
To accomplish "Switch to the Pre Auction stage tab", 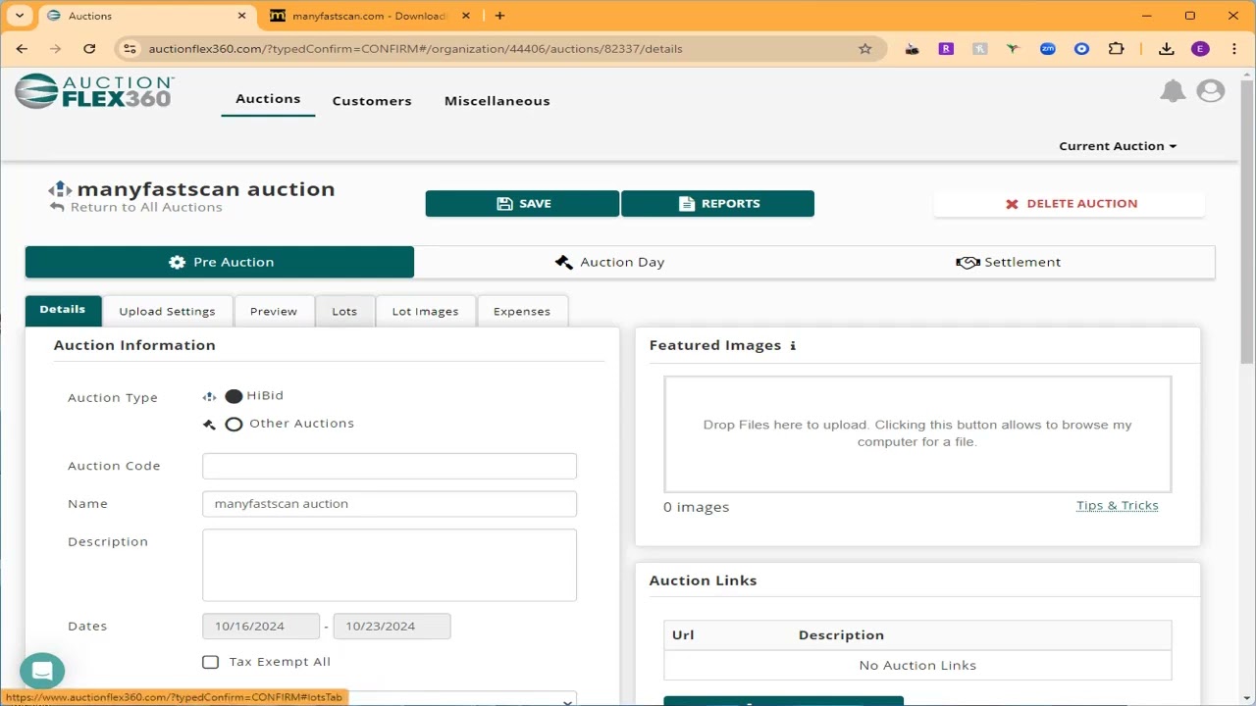I will [220, 262].
